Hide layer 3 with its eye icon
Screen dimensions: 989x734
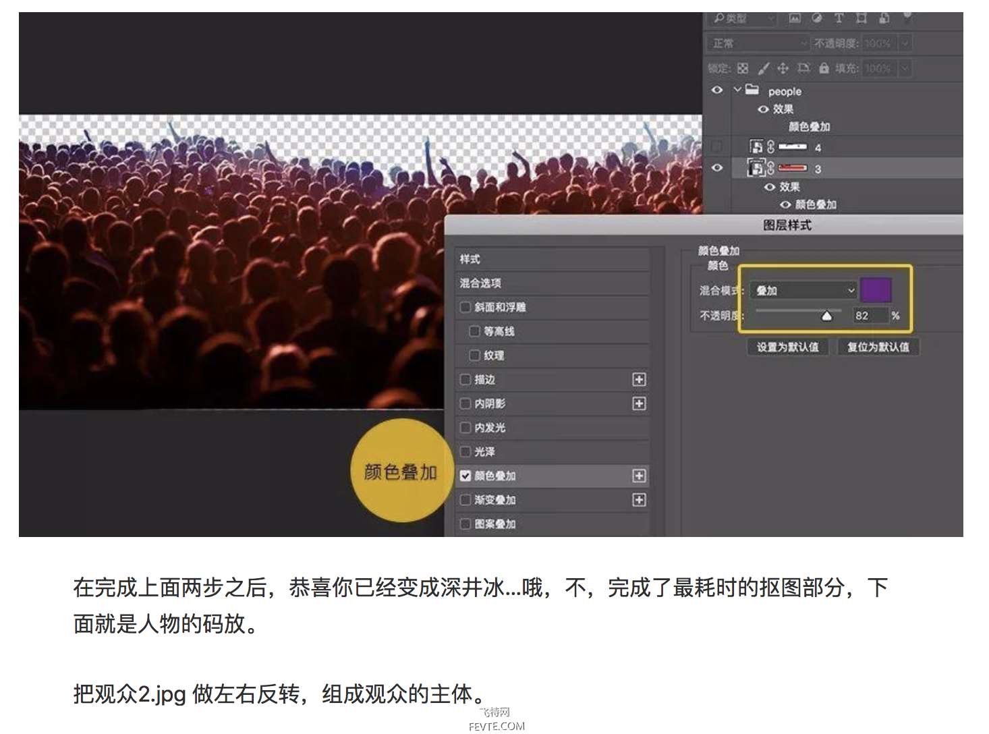(x=717, y=168)
